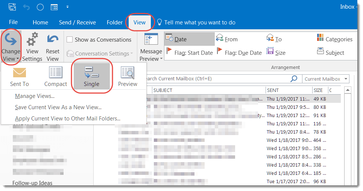
Task: Arrange messages by Date
Action: [x=190, y=39]
